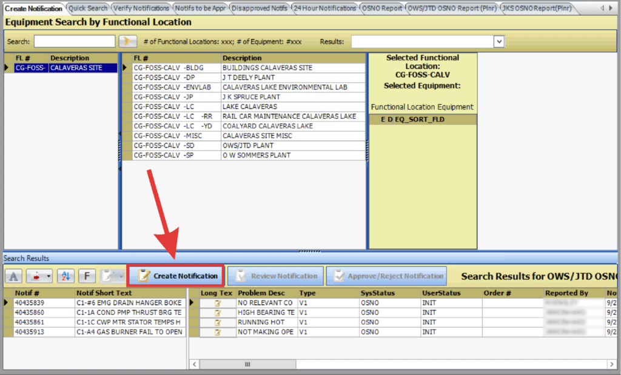Click the font 'A' toolbar icon
Image resolution: width=621 pixels, height=375 pixels.
click(14, 276)
